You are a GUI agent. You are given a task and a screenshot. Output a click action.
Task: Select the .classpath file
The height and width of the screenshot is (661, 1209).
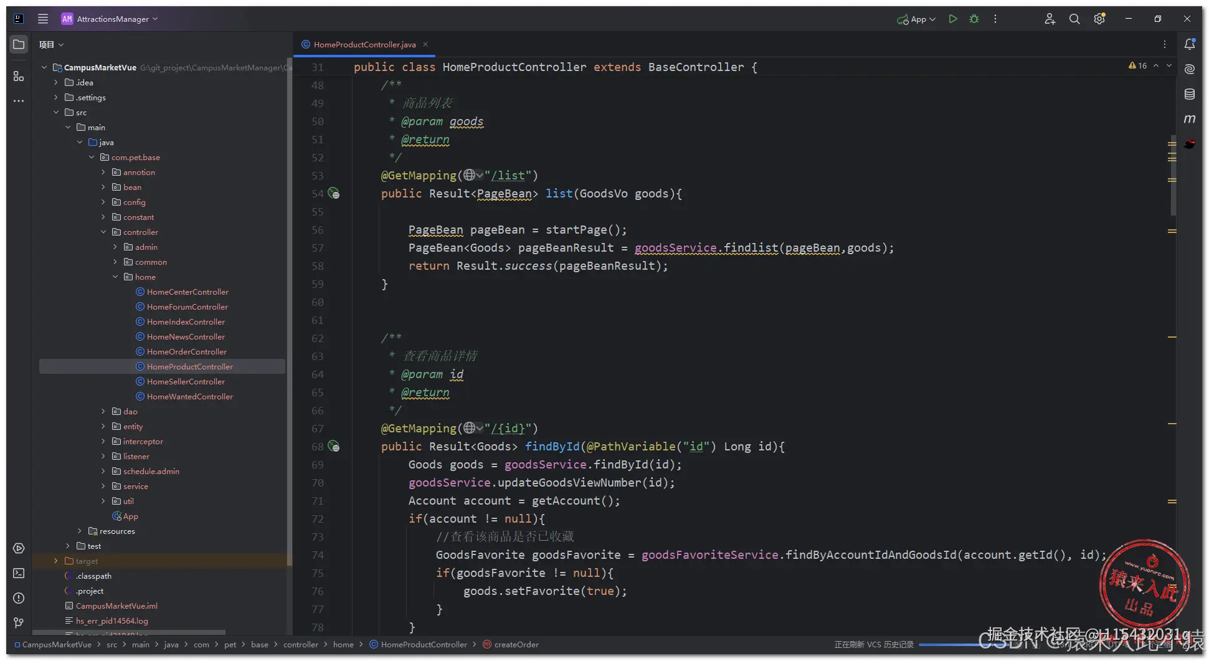88,576
